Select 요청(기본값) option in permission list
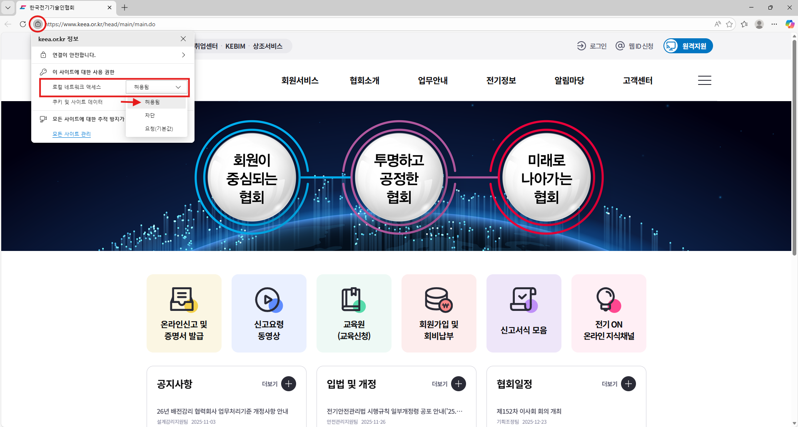This screenshot has height=427, width=798. click(x=159, y=129)
